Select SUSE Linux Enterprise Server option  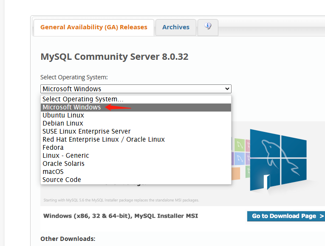tap(136, 131)
